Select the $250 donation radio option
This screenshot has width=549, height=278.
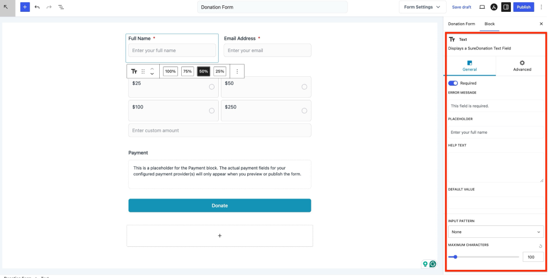305,111
